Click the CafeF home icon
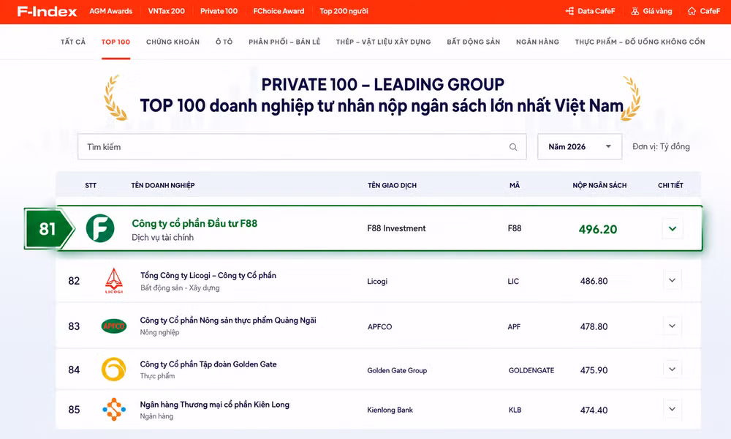731x439 pixels. 692,11
